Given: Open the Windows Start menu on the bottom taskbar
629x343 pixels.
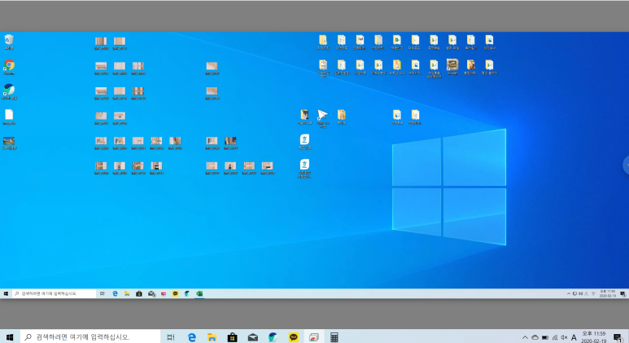Looking at the screenshot, I should [x=10, y=337].
